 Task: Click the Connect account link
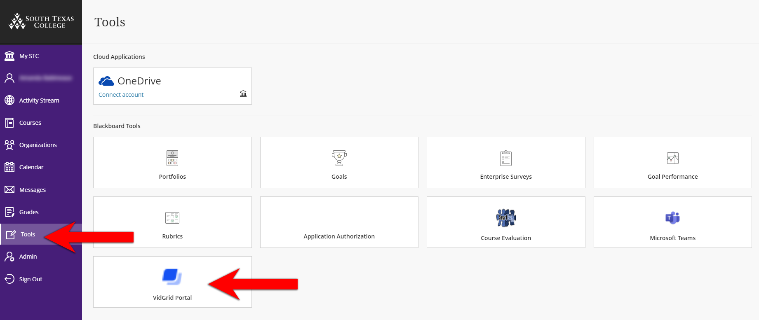[x=121, y=95]
